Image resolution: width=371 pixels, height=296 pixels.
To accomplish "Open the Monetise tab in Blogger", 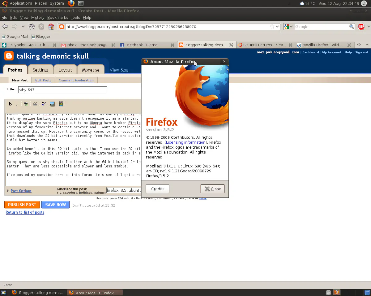I will point(91,70).
